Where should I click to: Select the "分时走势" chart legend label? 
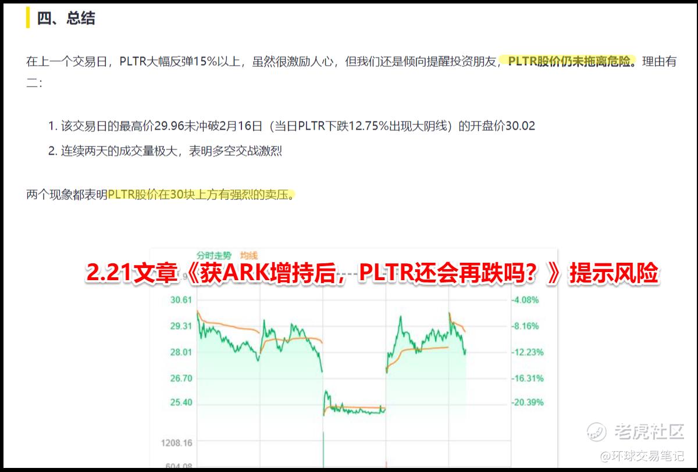click(213, 256)
